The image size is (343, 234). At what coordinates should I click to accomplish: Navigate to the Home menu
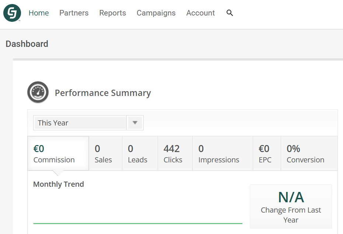tap(38, 13)
